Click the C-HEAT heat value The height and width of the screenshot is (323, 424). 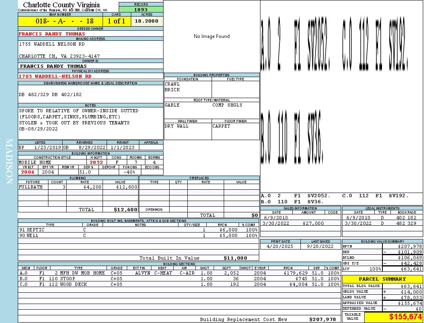pyautogui.click(x=163, y=273)
